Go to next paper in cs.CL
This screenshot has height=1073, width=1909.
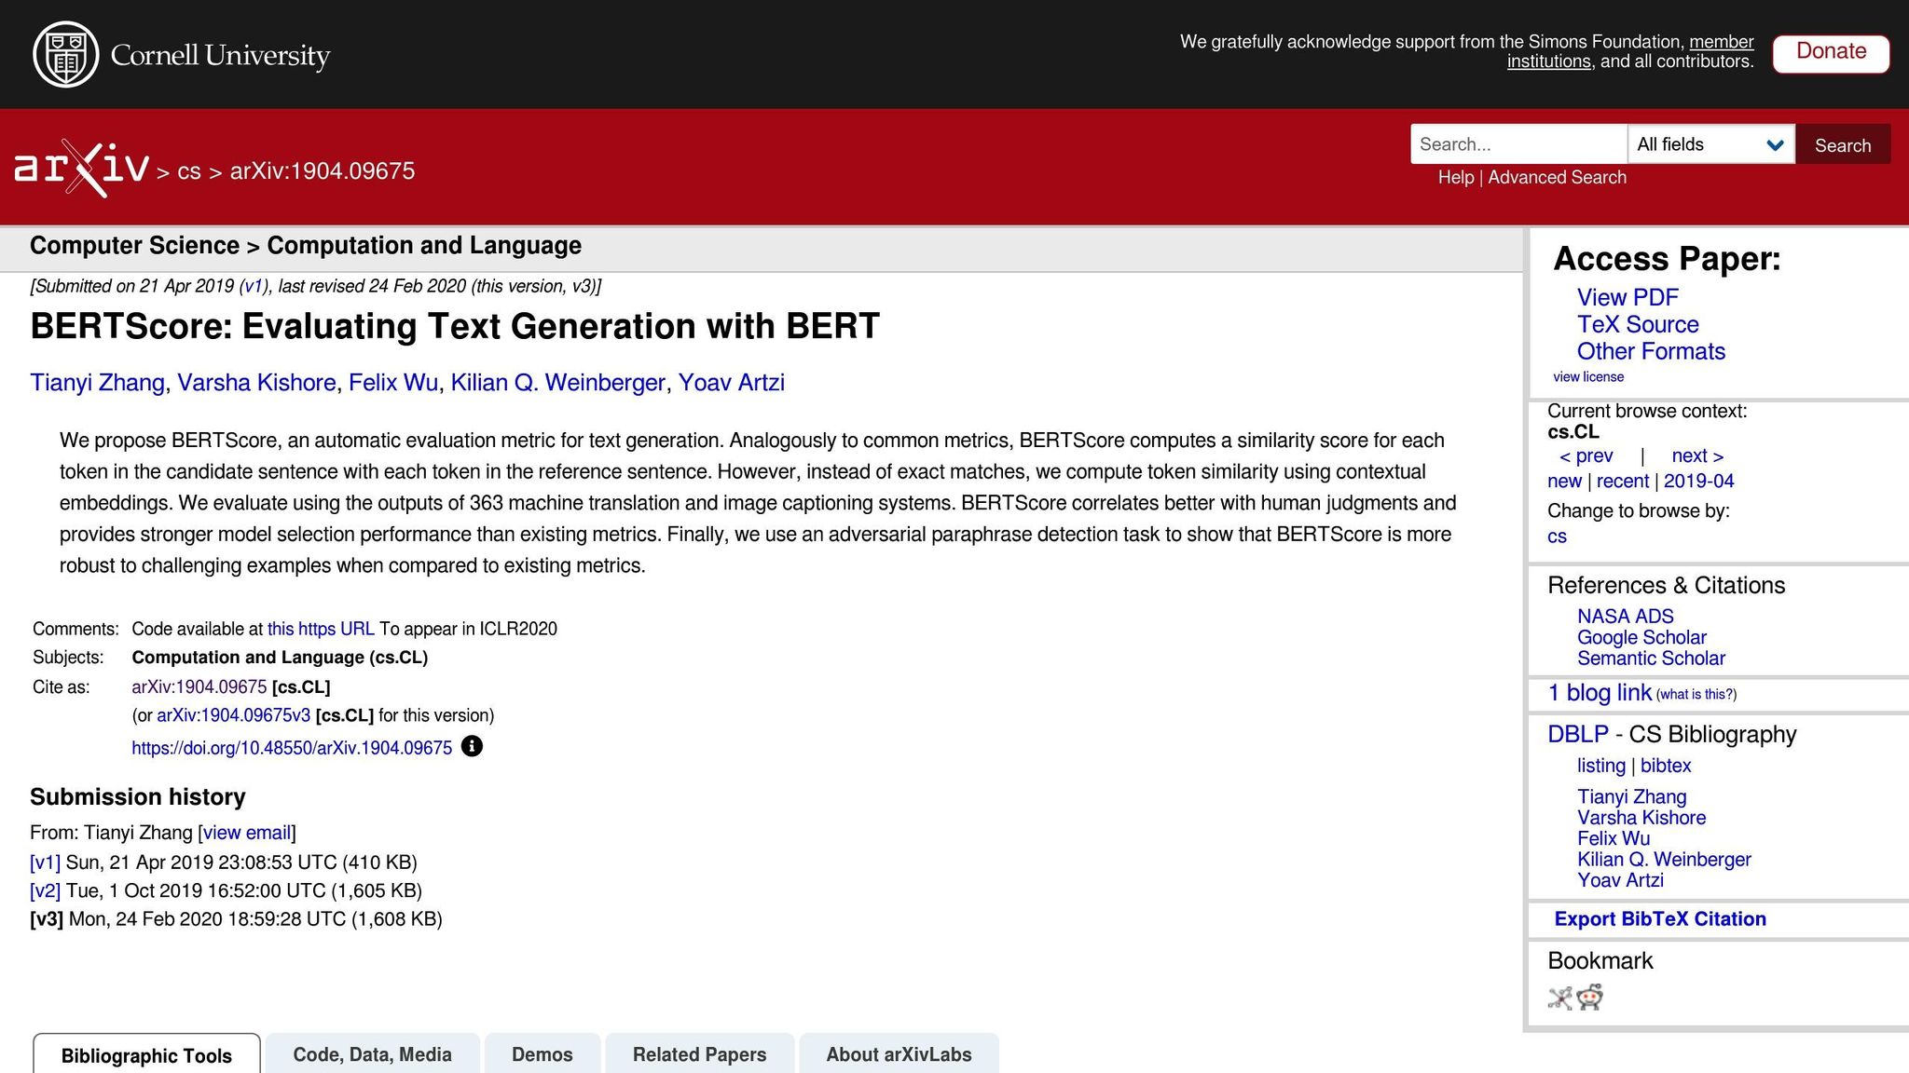coord(1694,455)
